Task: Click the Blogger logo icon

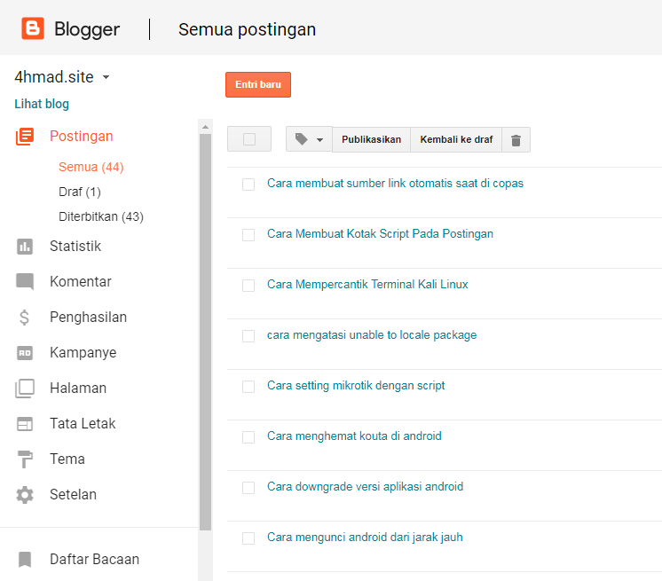Action: pyautogui.click(x=33, y=28)
